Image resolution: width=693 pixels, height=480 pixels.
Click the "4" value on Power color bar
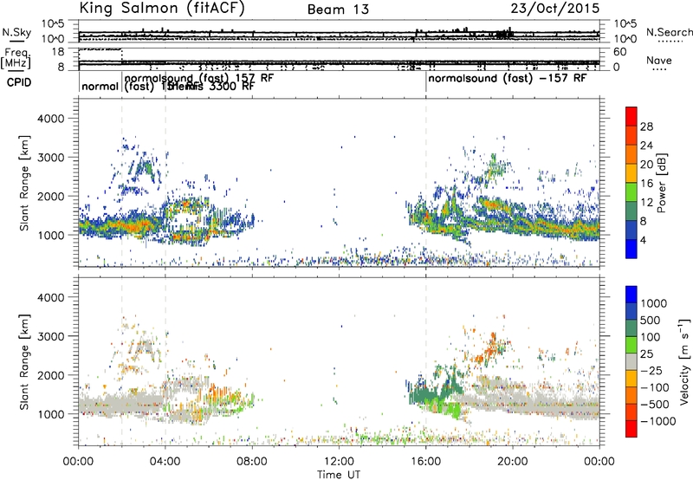coord(644,240)
